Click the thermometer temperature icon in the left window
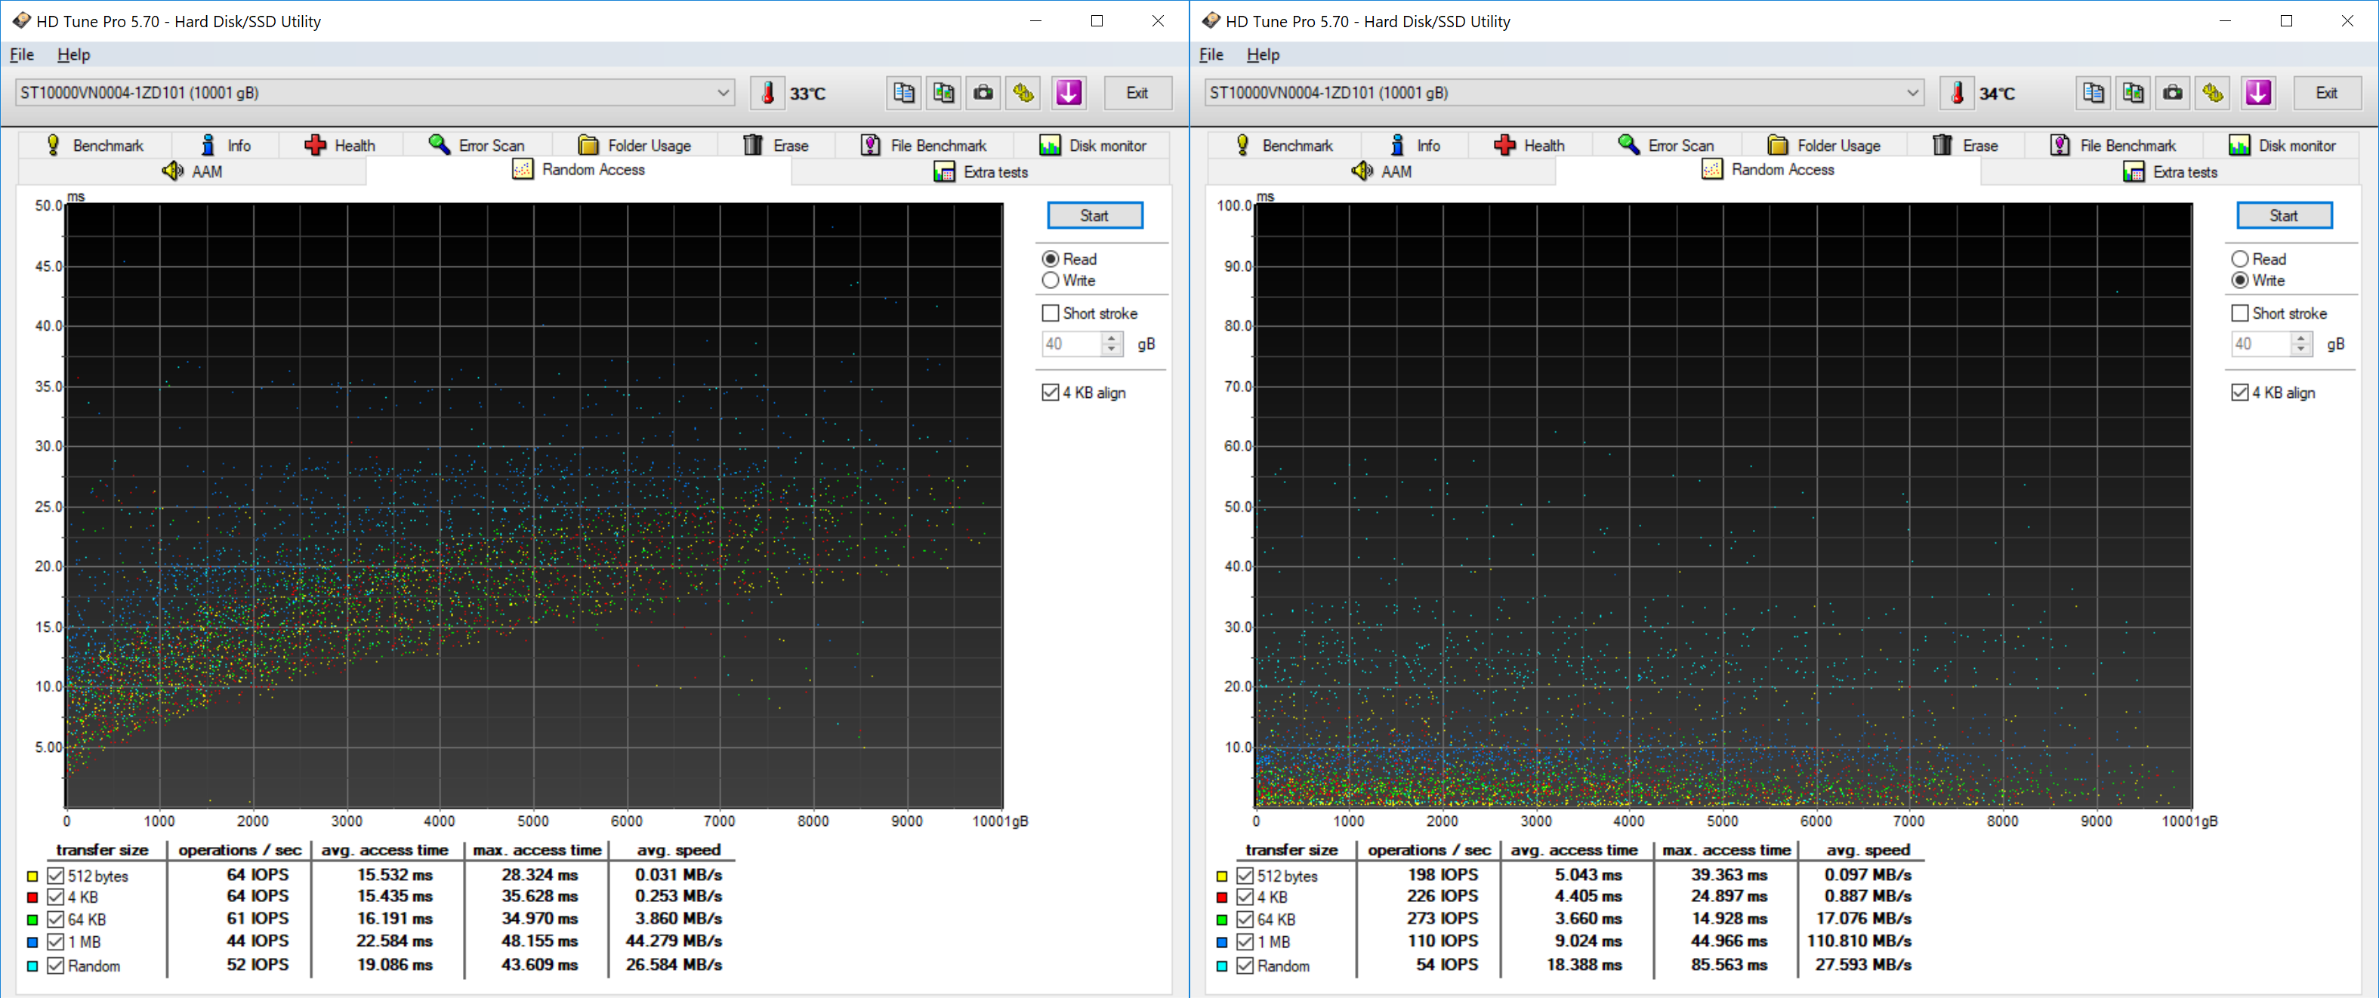This screenshot has height=998, width=2379. click(x=767, y=94)
